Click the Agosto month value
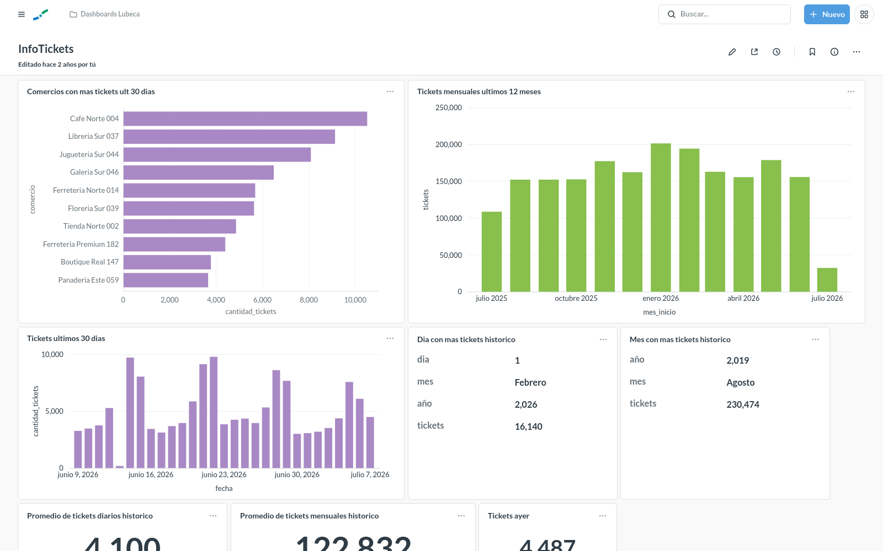Screen dimensions: 883x551 741,382
